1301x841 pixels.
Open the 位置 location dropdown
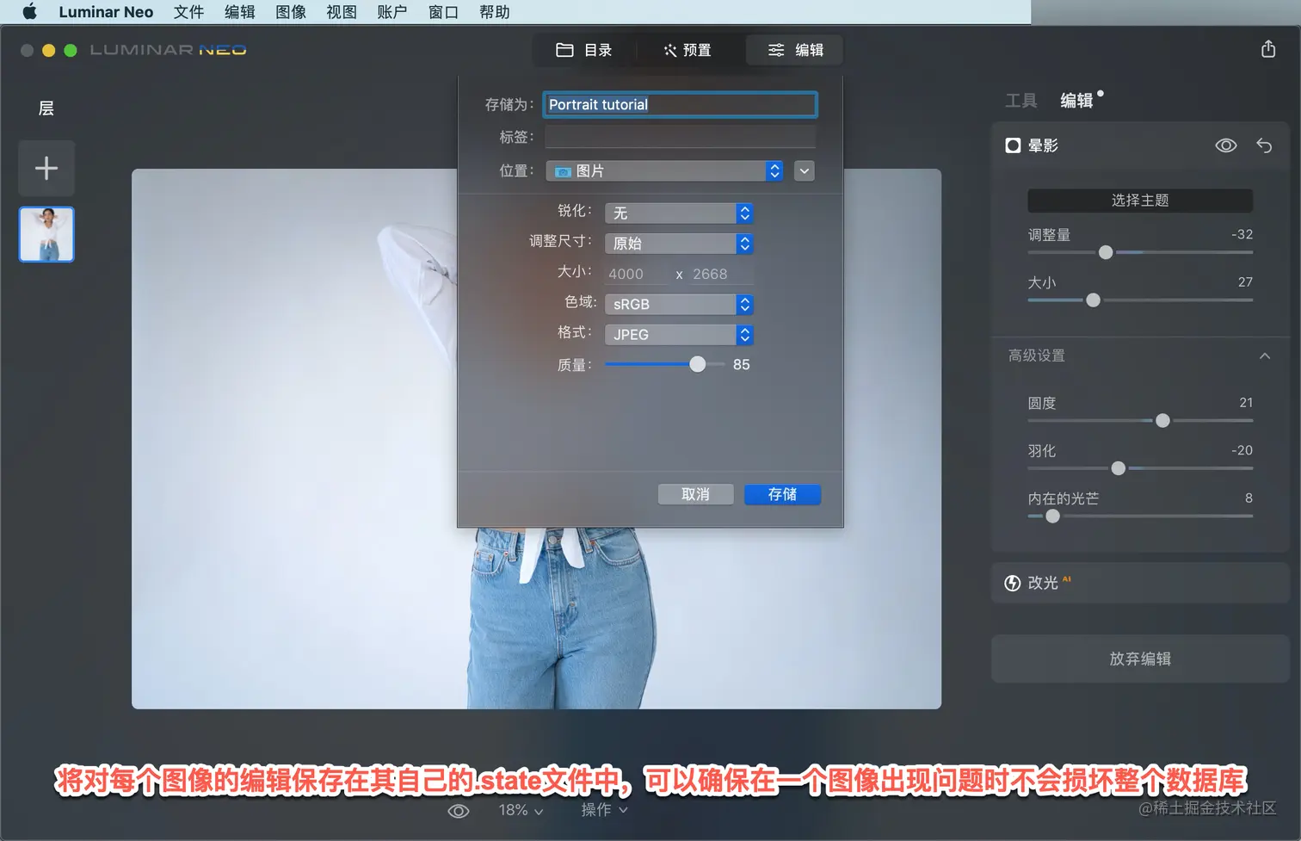(x=664, y=171)
